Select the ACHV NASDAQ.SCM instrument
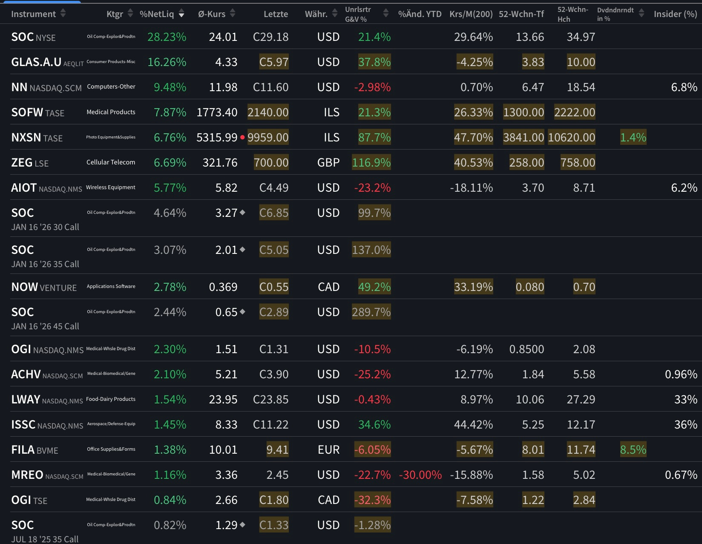This screenshot has width=702, height=544. [x=47, y=374]
